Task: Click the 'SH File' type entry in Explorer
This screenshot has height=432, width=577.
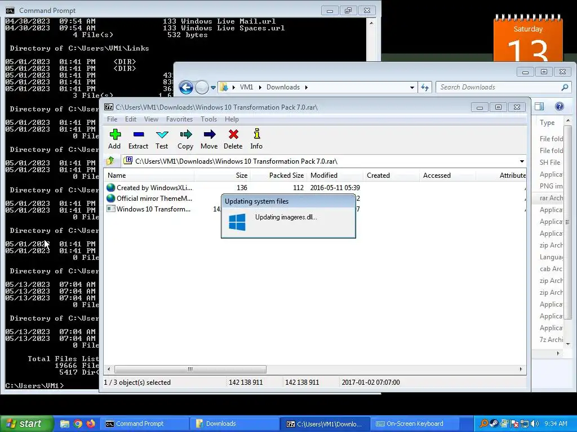Action: (x=550, y=163)
